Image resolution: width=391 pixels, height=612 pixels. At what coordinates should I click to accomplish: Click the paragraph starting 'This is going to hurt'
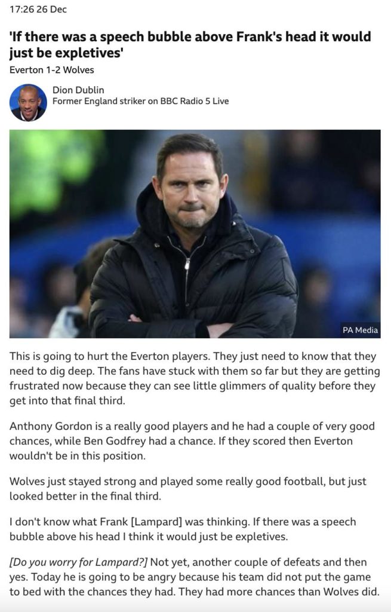[195, 378]
